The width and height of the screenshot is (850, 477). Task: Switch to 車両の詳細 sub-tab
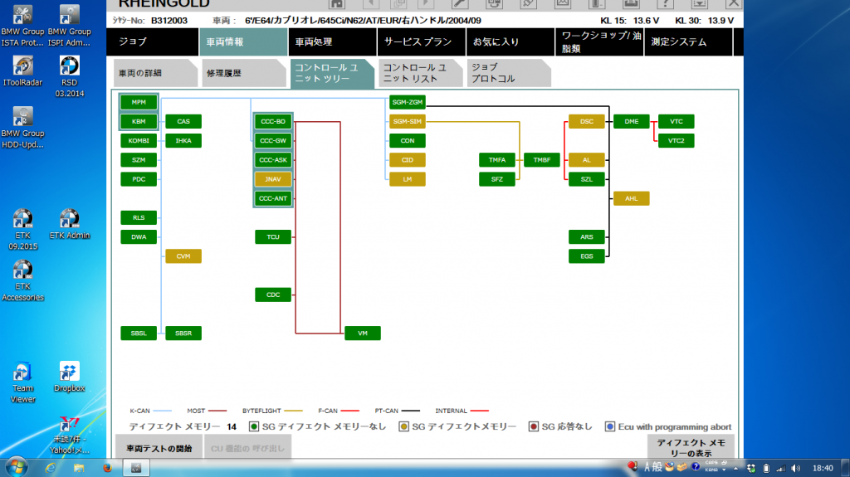pos(155,73)
